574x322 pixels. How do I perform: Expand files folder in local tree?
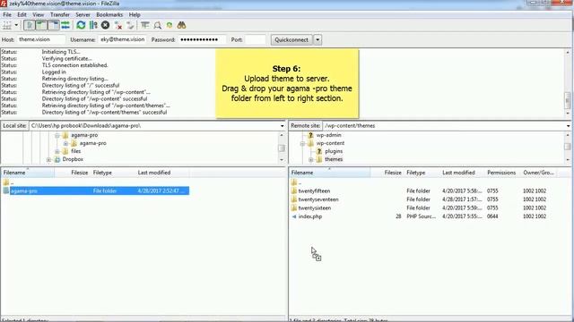point(57,151)
